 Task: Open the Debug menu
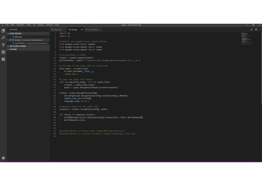point(41,25)
